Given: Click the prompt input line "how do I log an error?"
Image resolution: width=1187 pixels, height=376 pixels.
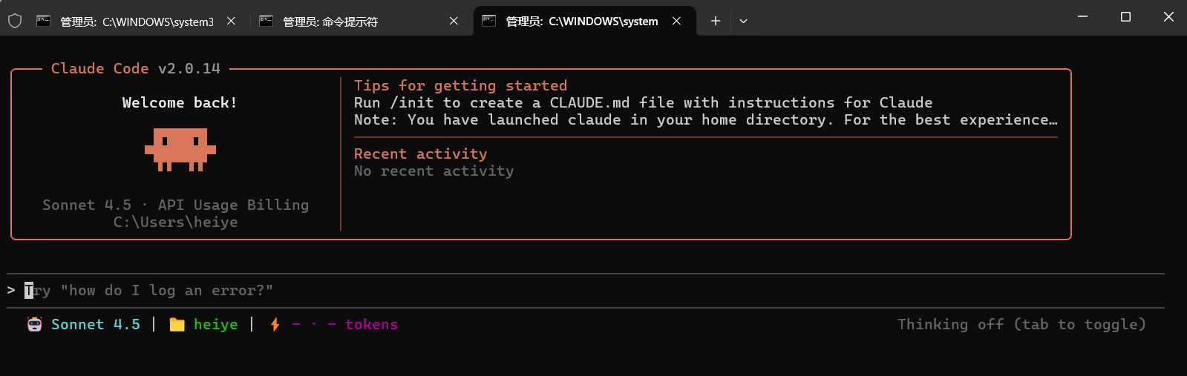Looking at the screenshot, I should tap(585, 290).
